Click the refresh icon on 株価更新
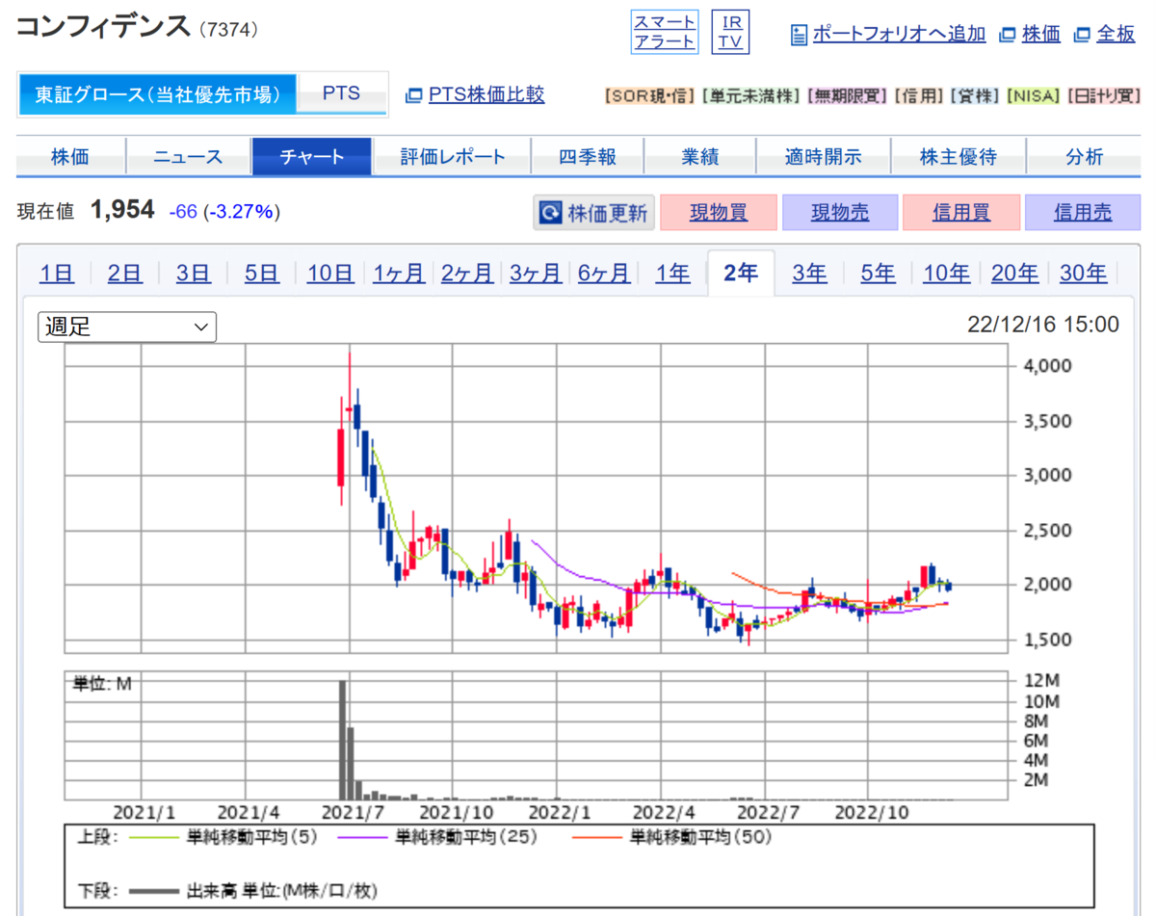This screenshot has width=1156, height=916. tap(550, 213)
